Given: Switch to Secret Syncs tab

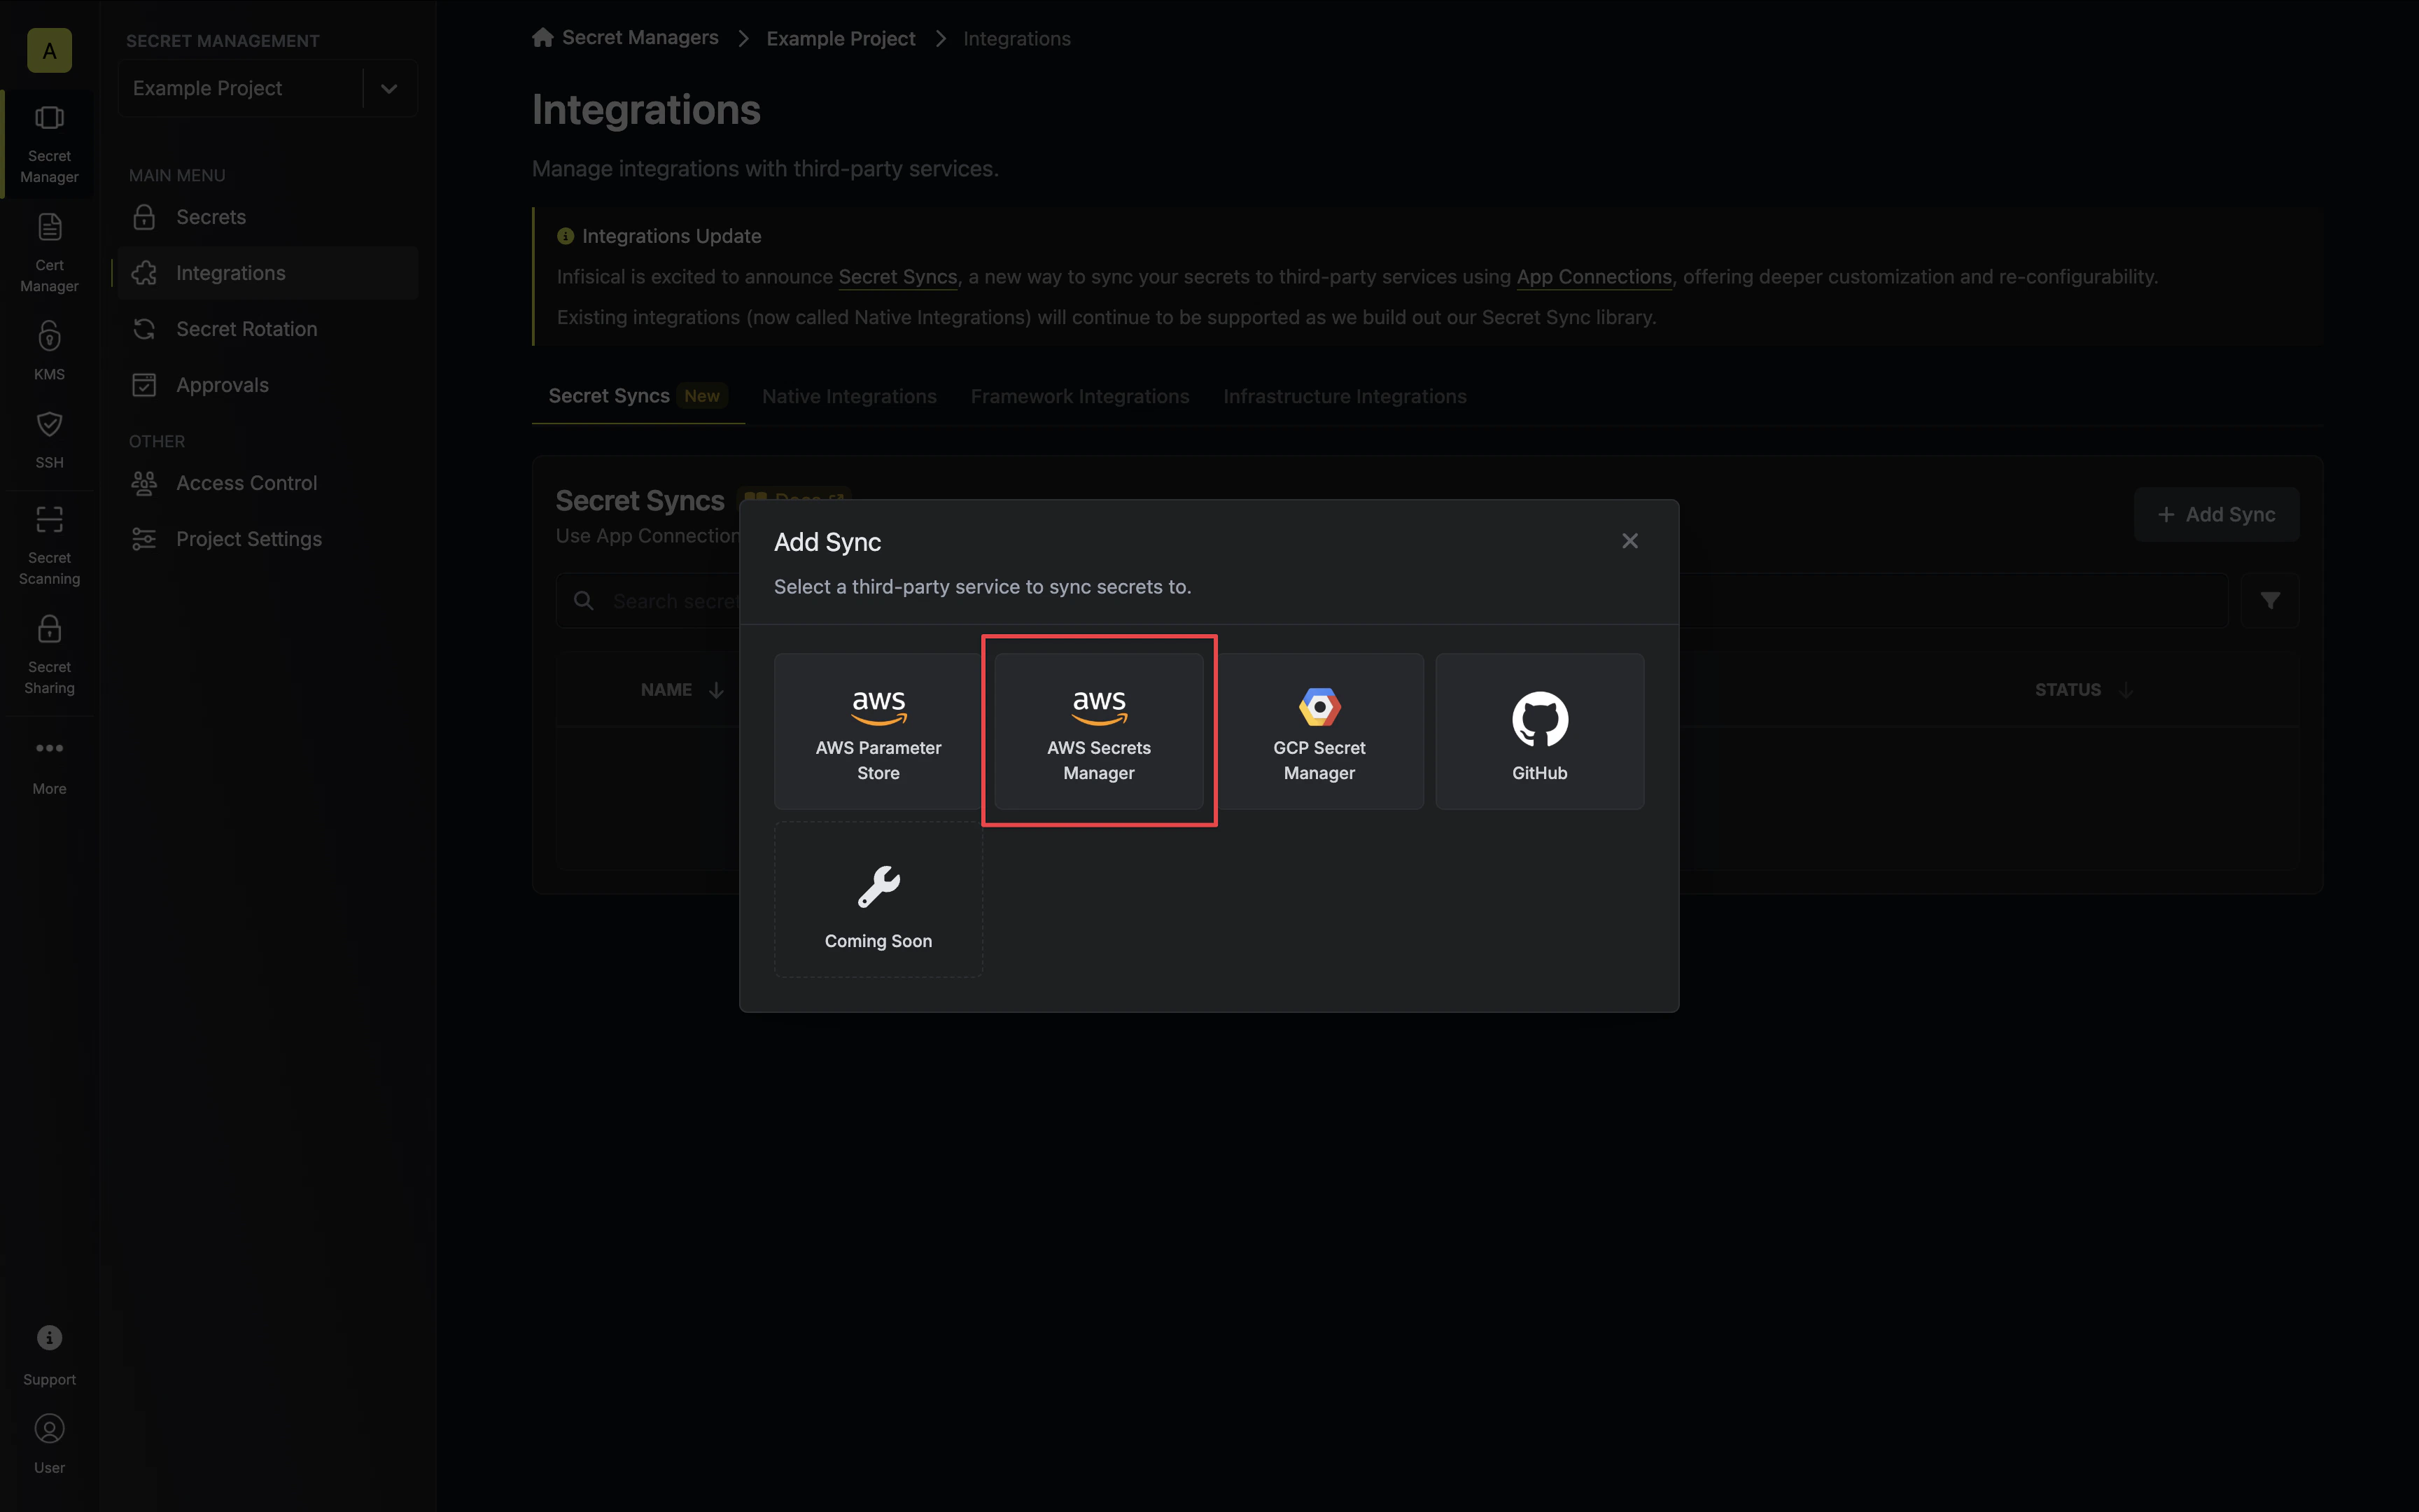Looking at the screenshot, I should [x=638, y=396].
